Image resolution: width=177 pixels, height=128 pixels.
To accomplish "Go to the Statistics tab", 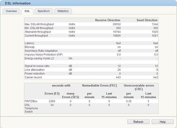I will point(63,11).
